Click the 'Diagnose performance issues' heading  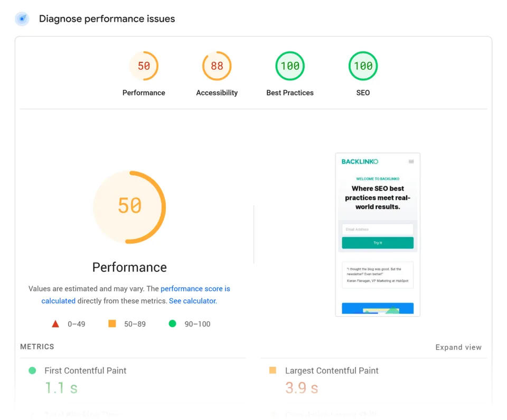click(x=107, y=19)
